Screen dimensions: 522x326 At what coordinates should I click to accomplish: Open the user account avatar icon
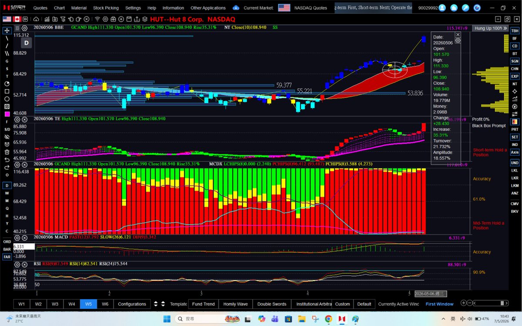pyautogui.click(x=442, y=8)
